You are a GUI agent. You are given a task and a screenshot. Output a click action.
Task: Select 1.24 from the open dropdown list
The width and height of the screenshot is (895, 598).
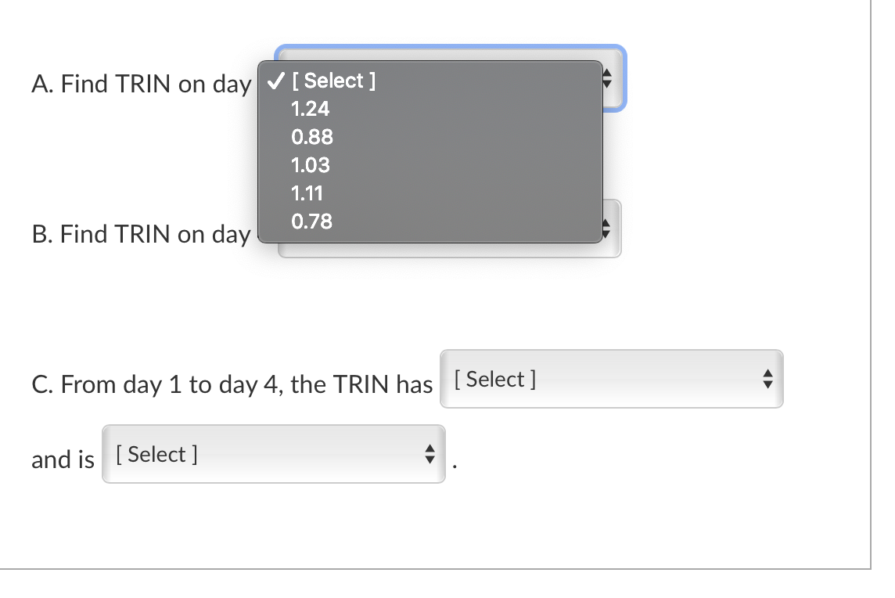[x=310, y=110]
